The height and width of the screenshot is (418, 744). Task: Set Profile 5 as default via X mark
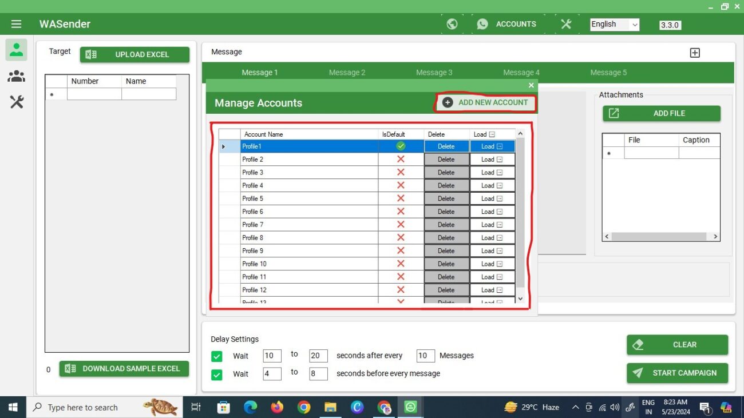401,199
